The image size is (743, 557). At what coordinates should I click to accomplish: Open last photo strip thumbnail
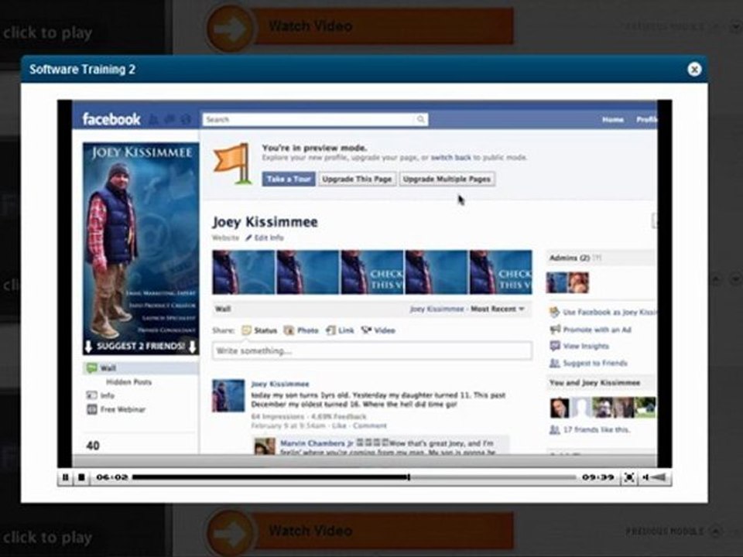[x=501, y=272]
